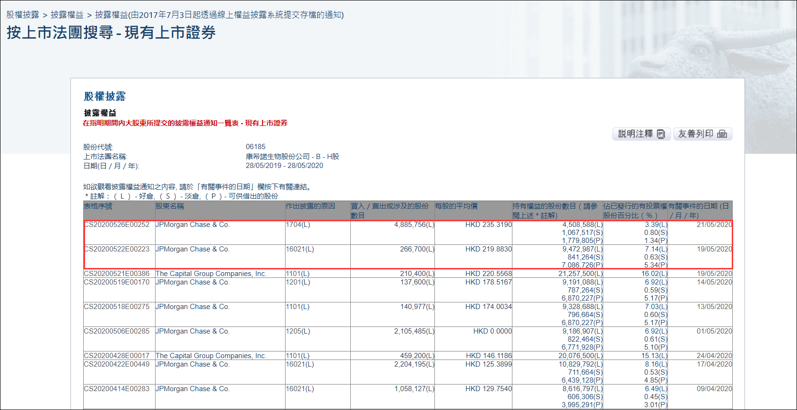This screenshot has height=410, width=797.
Task: Click form serial CS20200526E00252
Action: click(x=117, y=225)
